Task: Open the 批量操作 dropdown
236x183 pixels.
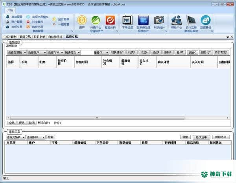Action: pyautogui.click(x=101, y=52)
